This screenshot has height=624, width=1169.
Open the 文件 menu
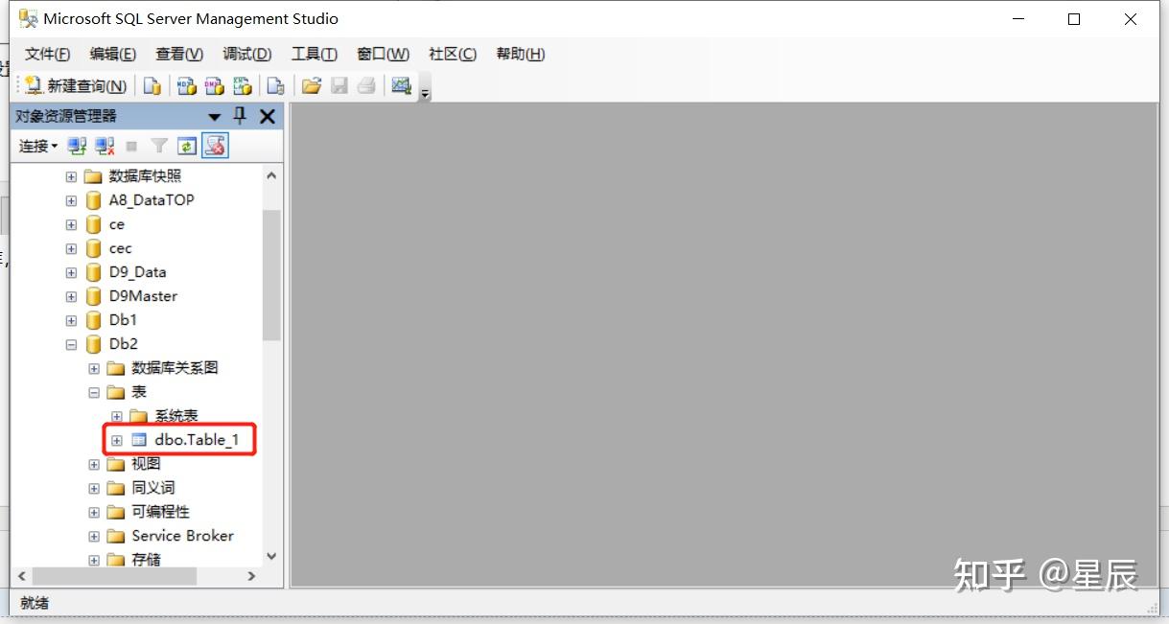coord(46,54)
